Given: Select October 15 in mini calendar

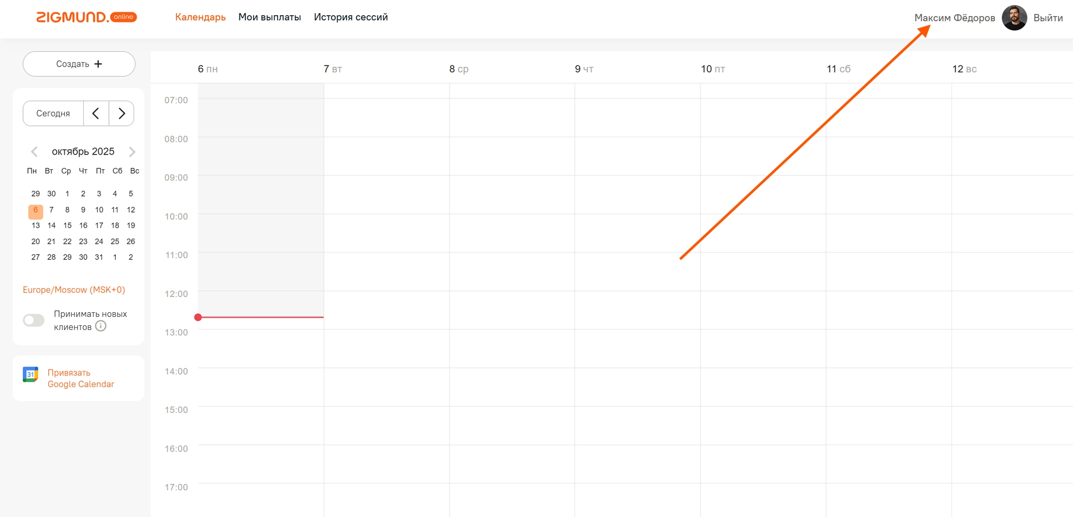Looking at the screenshot, I should [x=68, y=225].
